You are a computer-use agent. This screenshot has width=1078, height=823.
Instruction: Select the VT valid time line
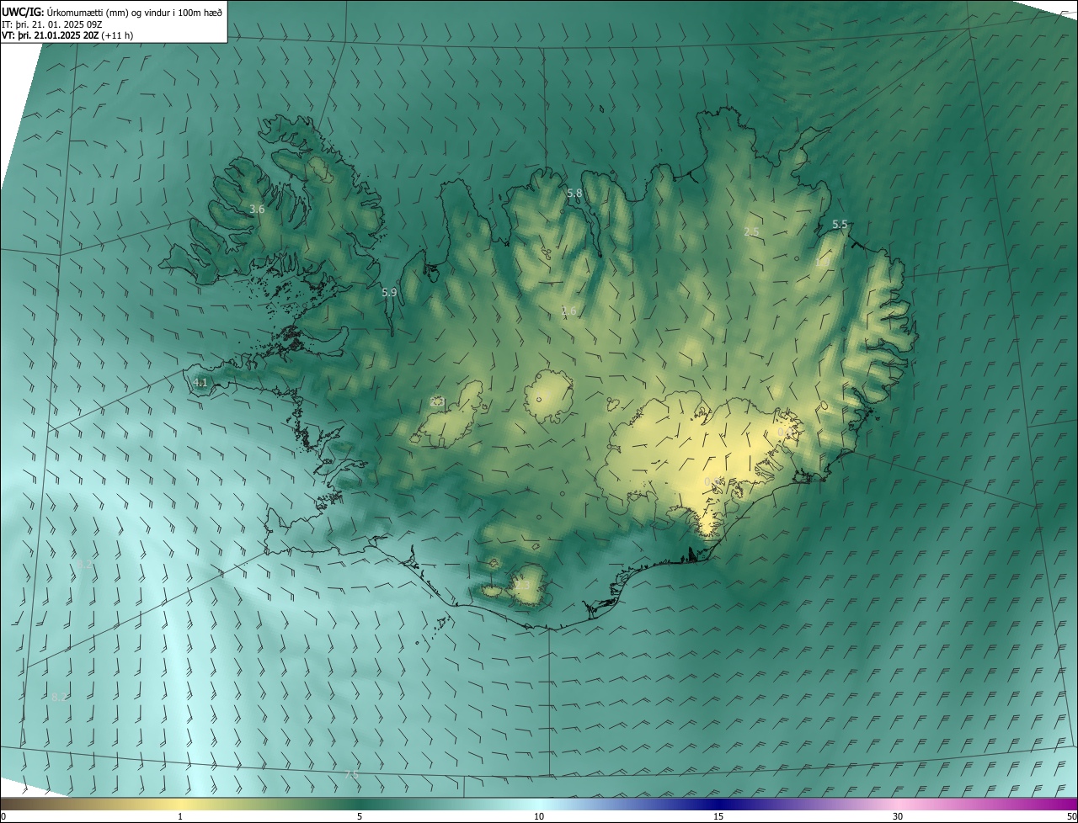click(x=67, y=35)
